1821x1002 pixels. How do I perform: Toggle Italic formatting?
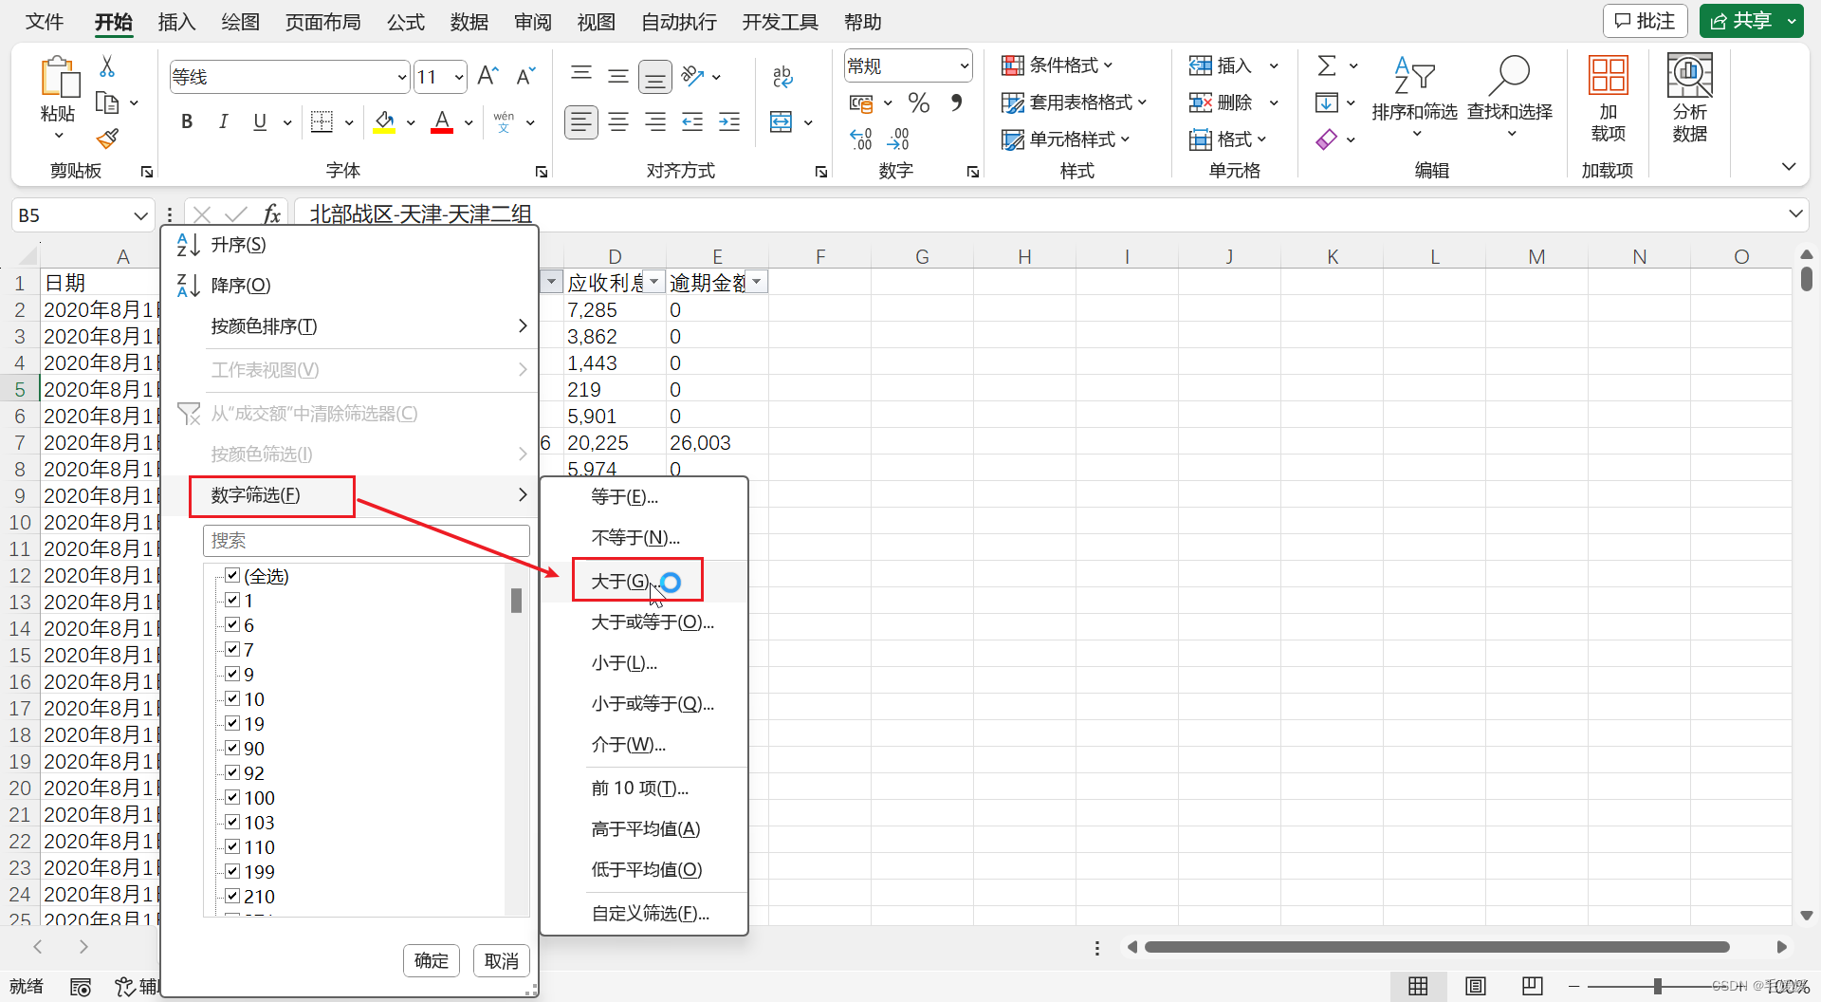coord(223,121)
